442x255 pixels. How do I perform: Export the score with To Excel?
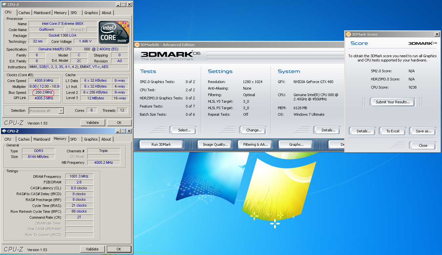[393, 131]
